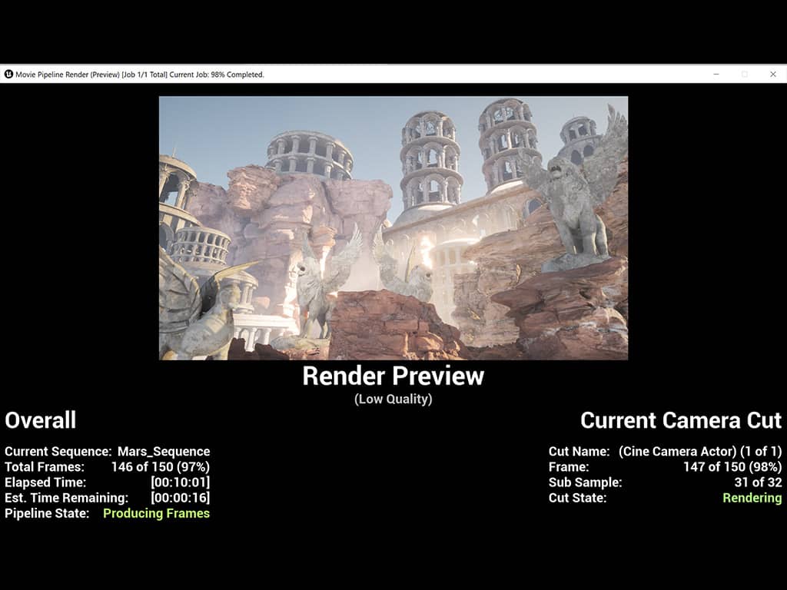787x590 pixels.
Task: Click the 'Cut State:' label
Action: tap(578, 498)
